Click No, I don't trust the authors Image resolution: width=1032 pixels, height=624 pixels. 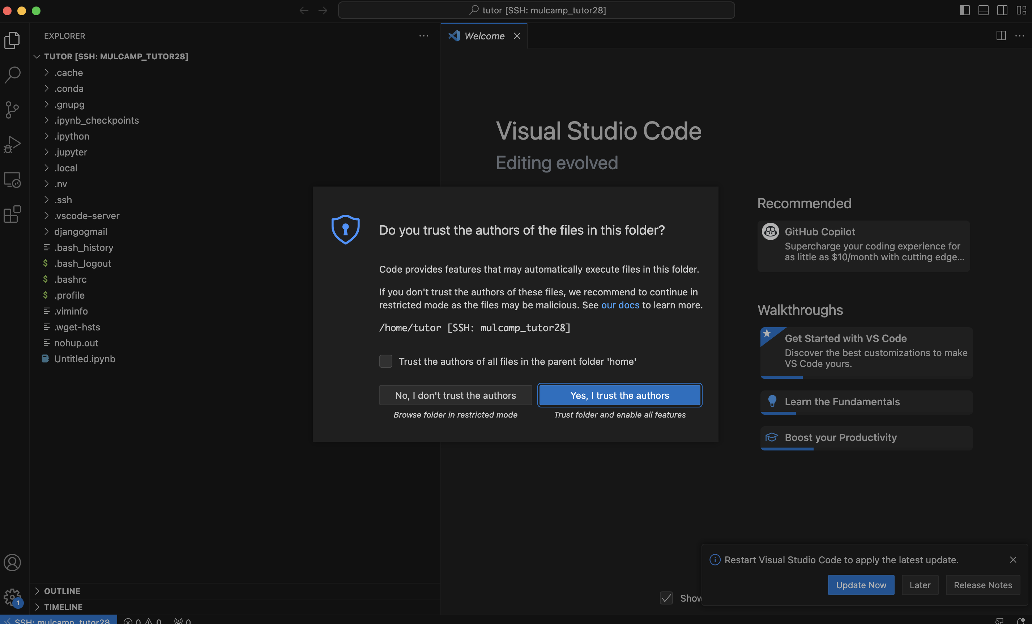(x=455, y=395)
